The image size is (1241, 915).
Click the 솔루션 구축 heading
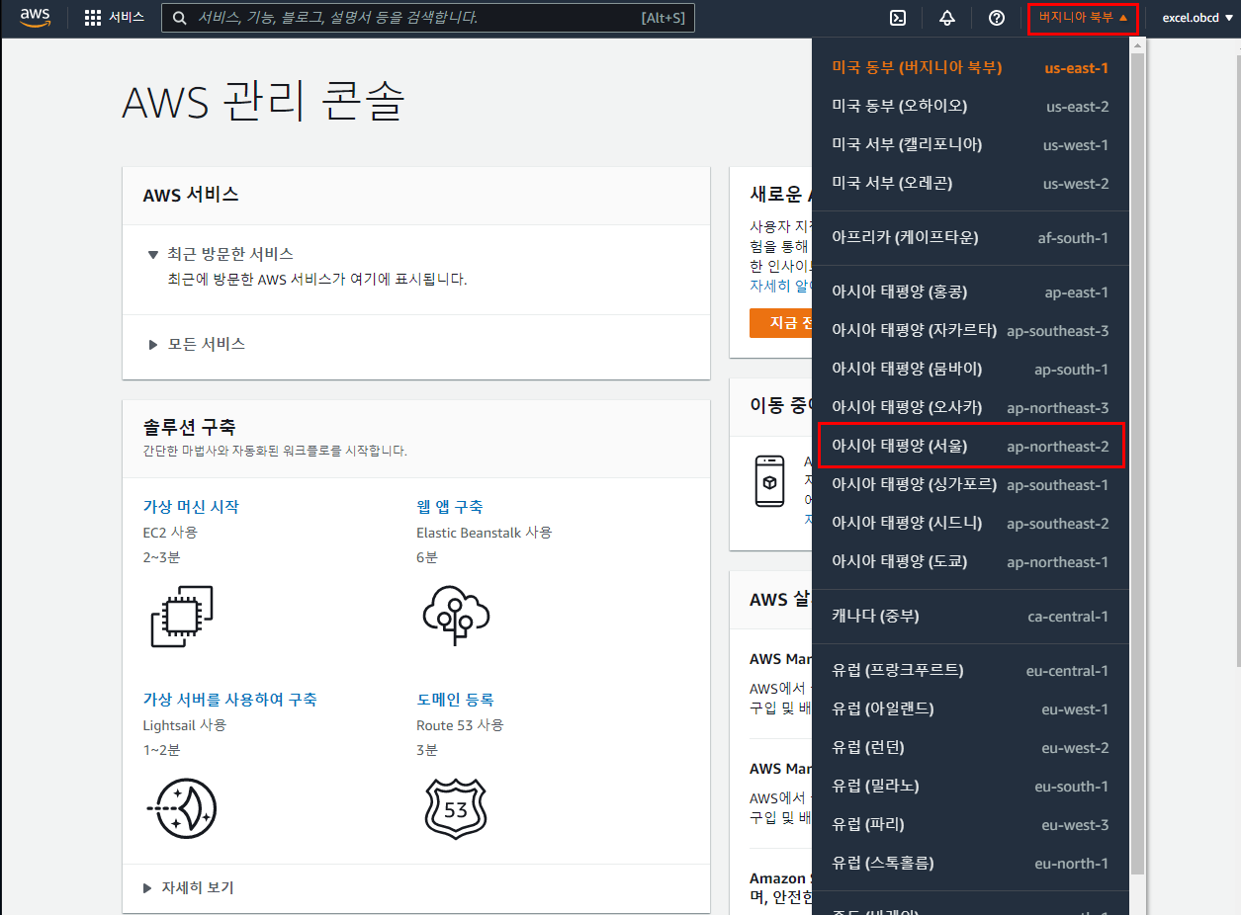point(189,427)
